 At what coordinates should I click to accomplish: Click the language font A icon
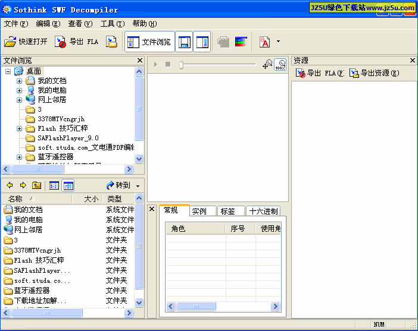pos(265,42)
